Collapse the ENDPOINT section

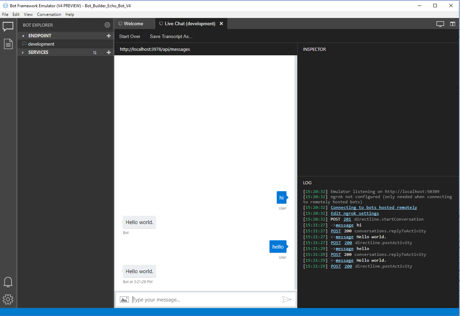(23, 36)
